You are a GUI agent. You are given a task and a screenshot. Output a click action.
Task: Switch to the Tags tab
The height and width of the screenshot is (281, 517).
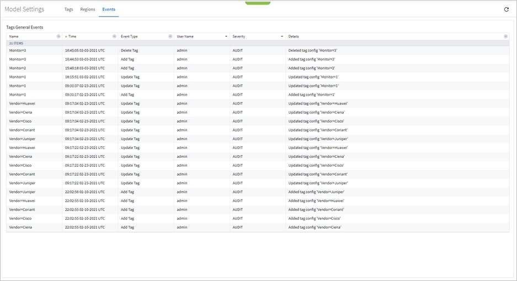point(68,9)
